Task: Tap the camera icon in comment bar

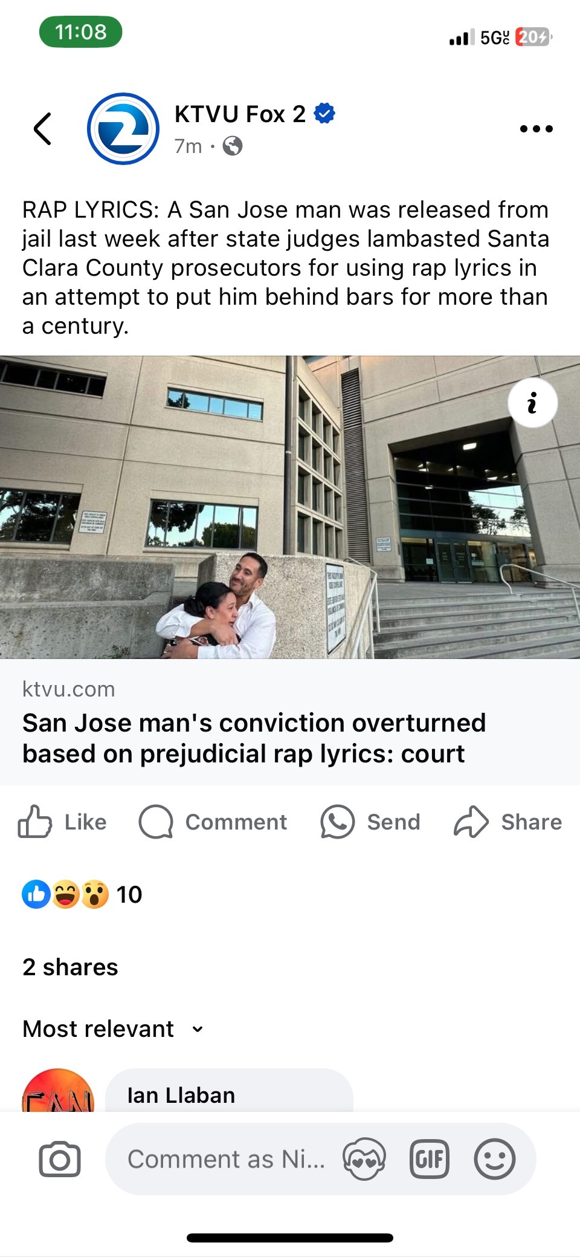Action: click(x=59, y=1159)
